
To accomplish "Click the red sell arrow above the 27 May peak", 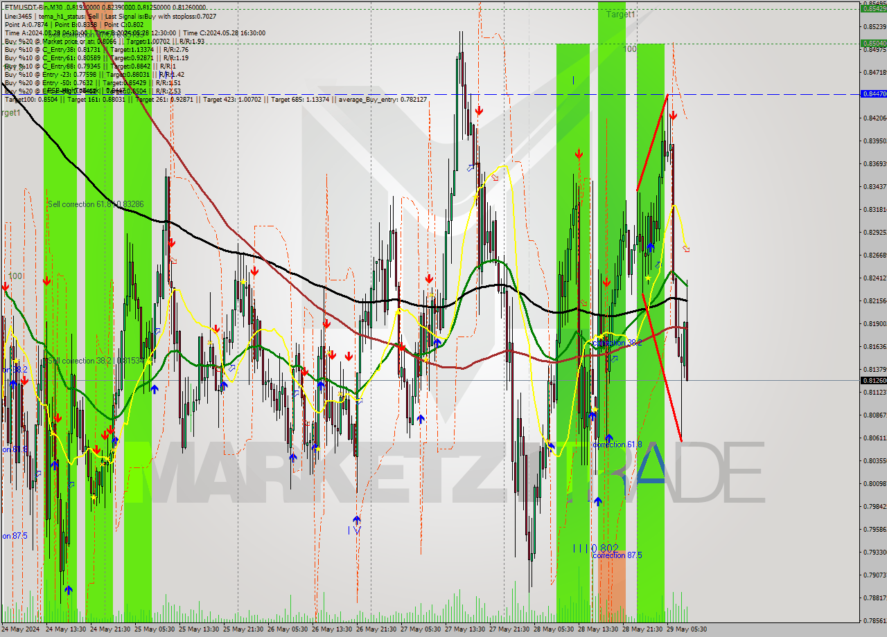I will [x=479, y=110].
